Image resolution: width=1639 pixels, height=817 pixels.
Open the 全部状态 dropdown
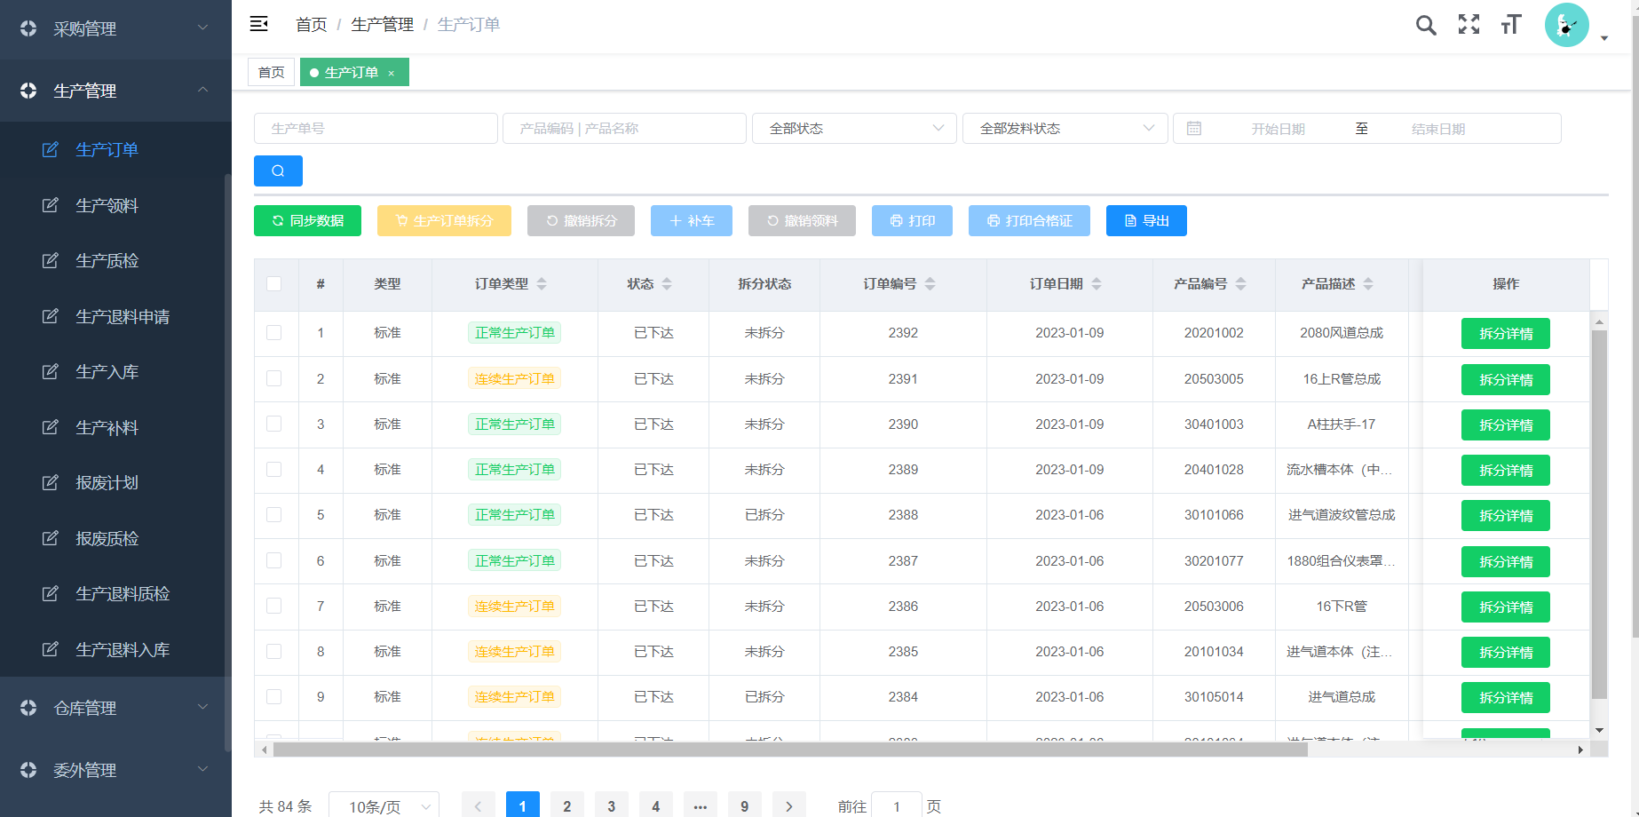point(854,129)
